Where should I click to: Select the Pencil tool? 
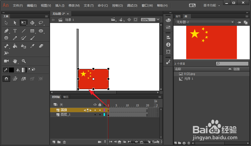(x=15, y=38)
